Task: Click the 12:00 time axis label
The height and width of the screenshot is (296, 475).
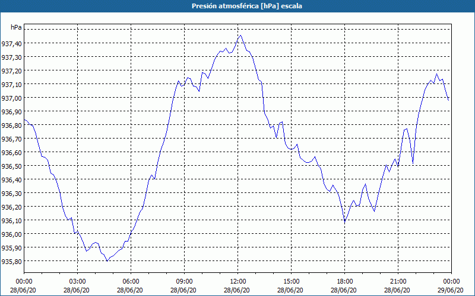Action: pos(238,282)
